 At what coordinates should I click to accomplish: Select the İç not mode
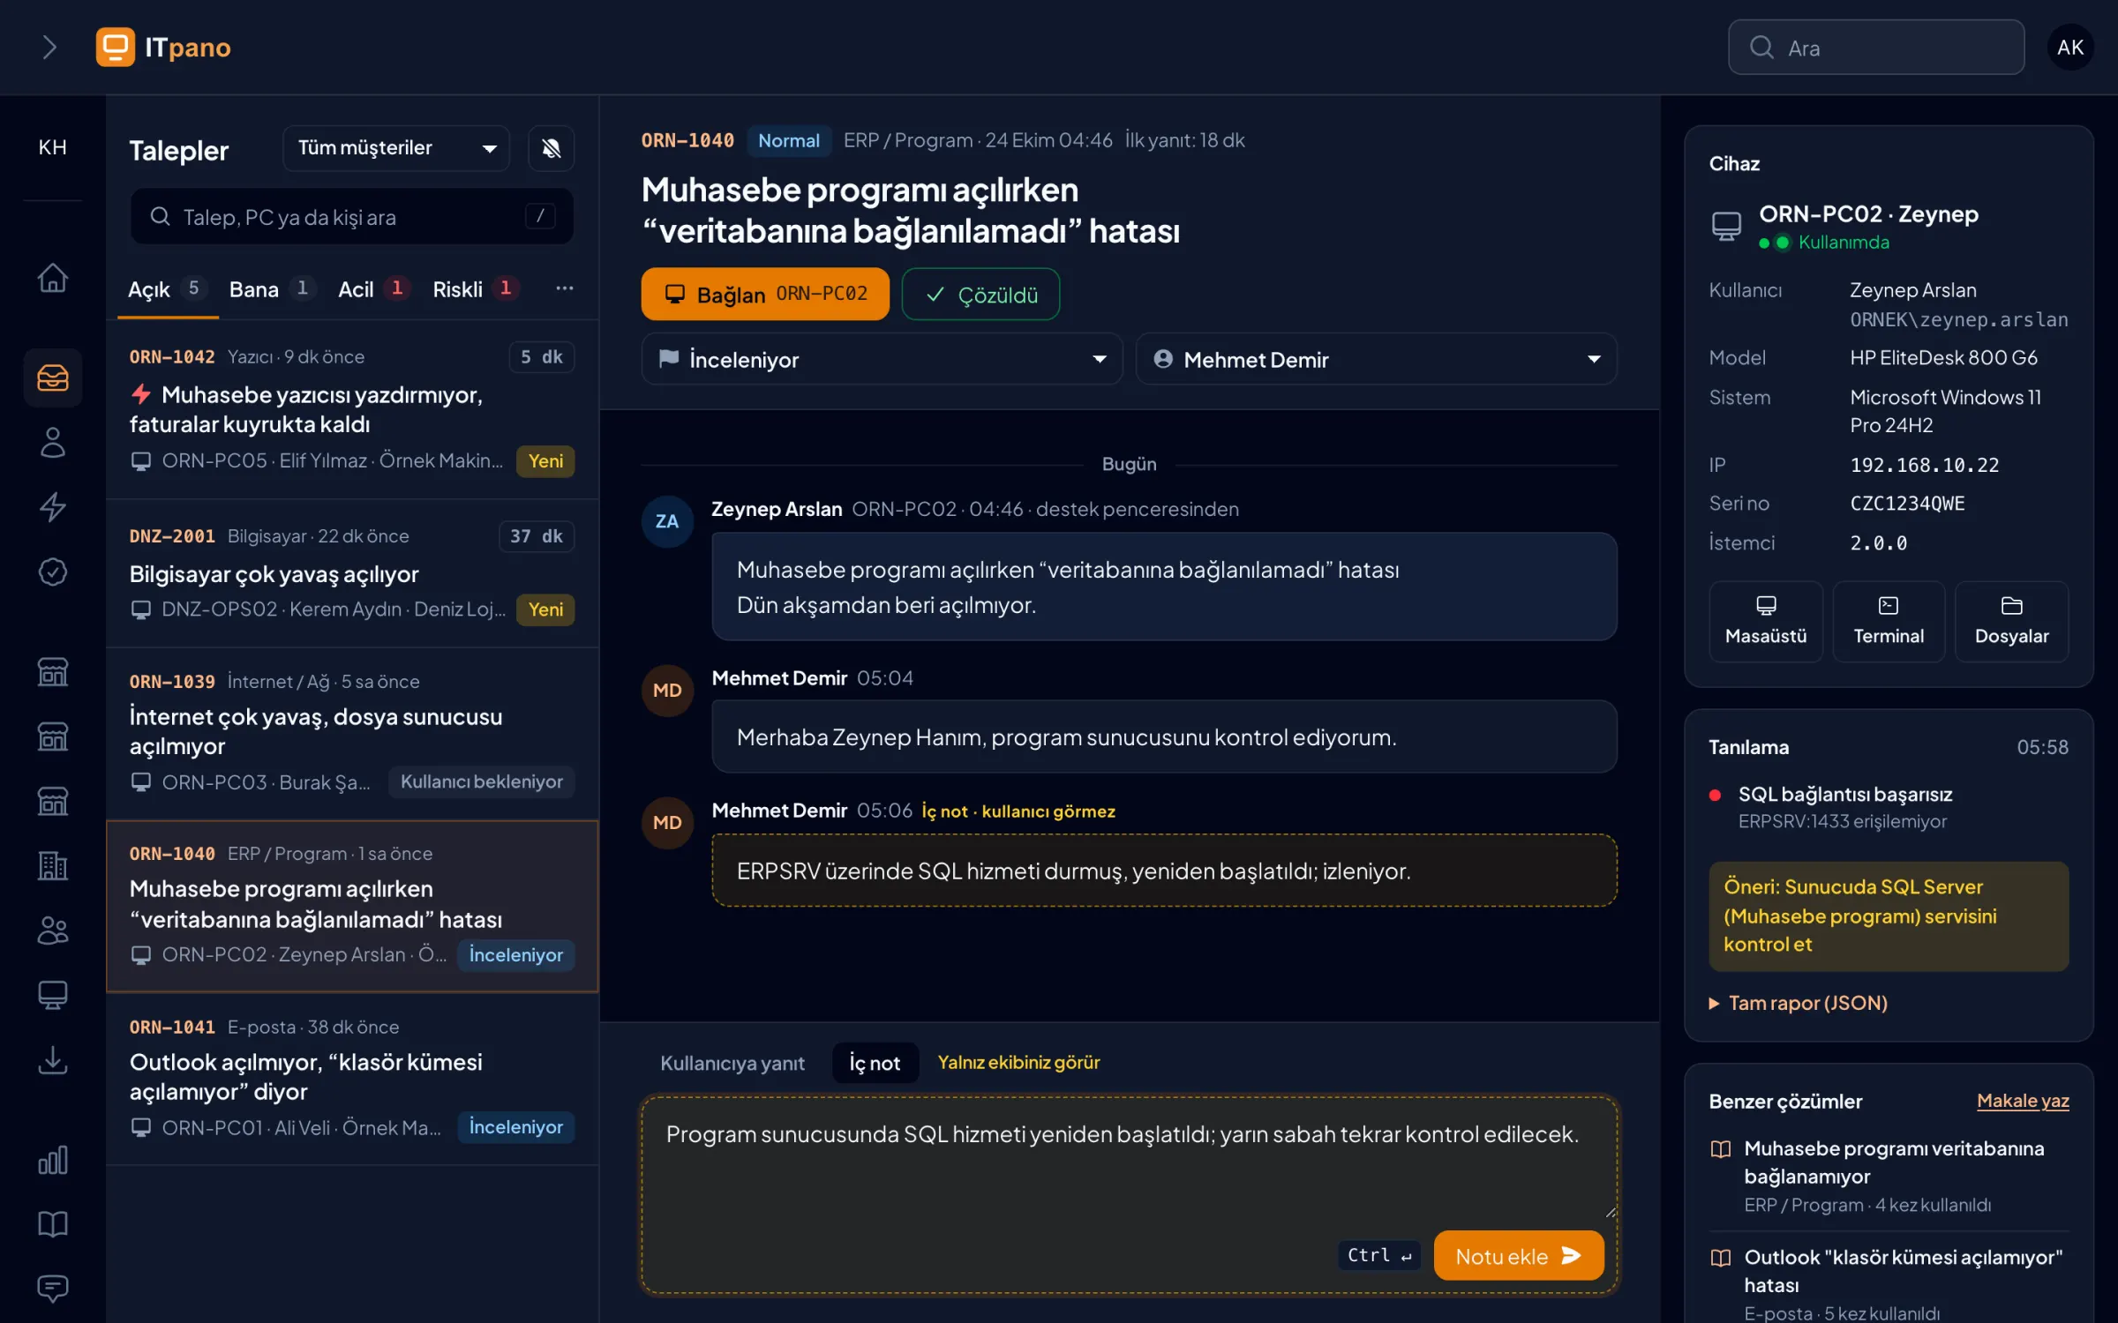click(875, 1063)
